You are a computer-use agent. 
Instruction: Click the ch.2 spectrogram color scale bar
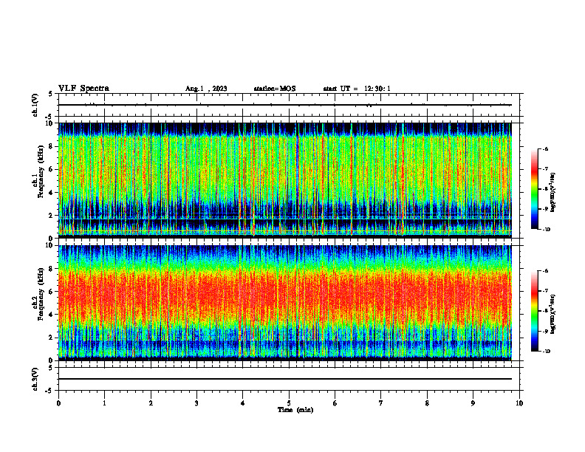(534, 311)
